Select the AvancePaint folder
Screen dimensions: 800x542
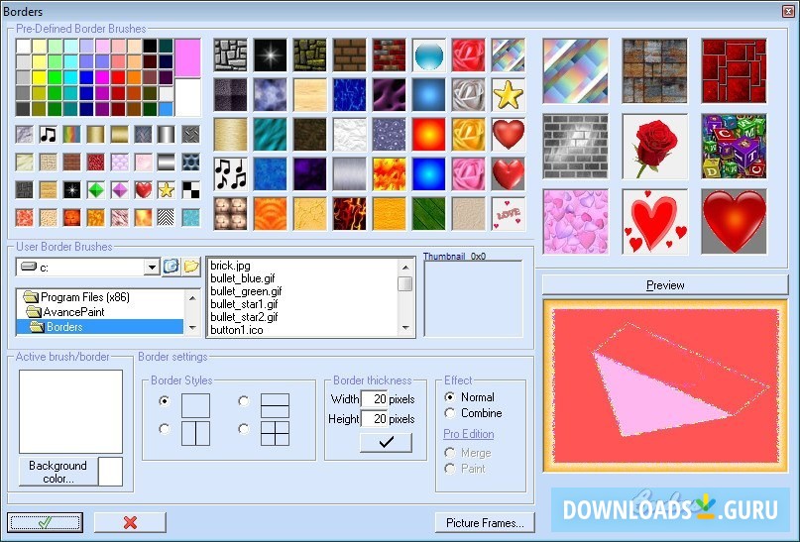click(65, 311)
